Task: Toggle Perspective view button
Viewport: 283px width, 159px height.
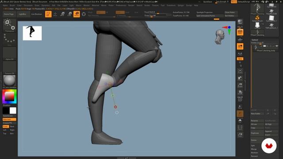Action: (x=240, y=32)
